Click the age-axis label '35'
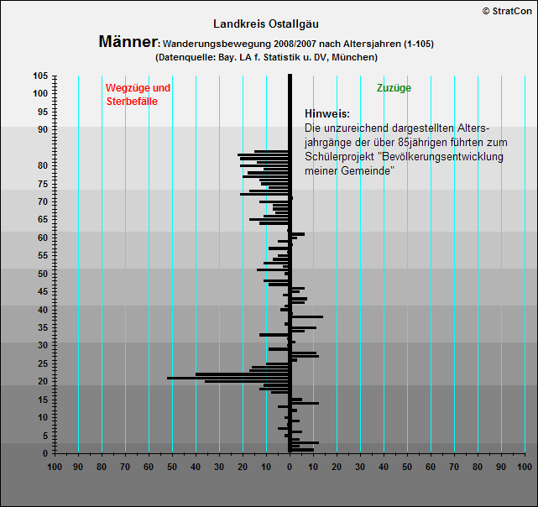 click(x=43, y=328)
